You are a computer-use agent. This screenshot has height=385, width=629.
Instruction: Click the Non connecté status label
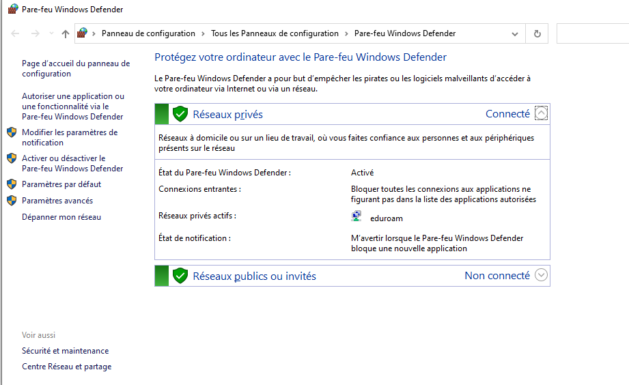pyautogui.click(x=497, y=276)
